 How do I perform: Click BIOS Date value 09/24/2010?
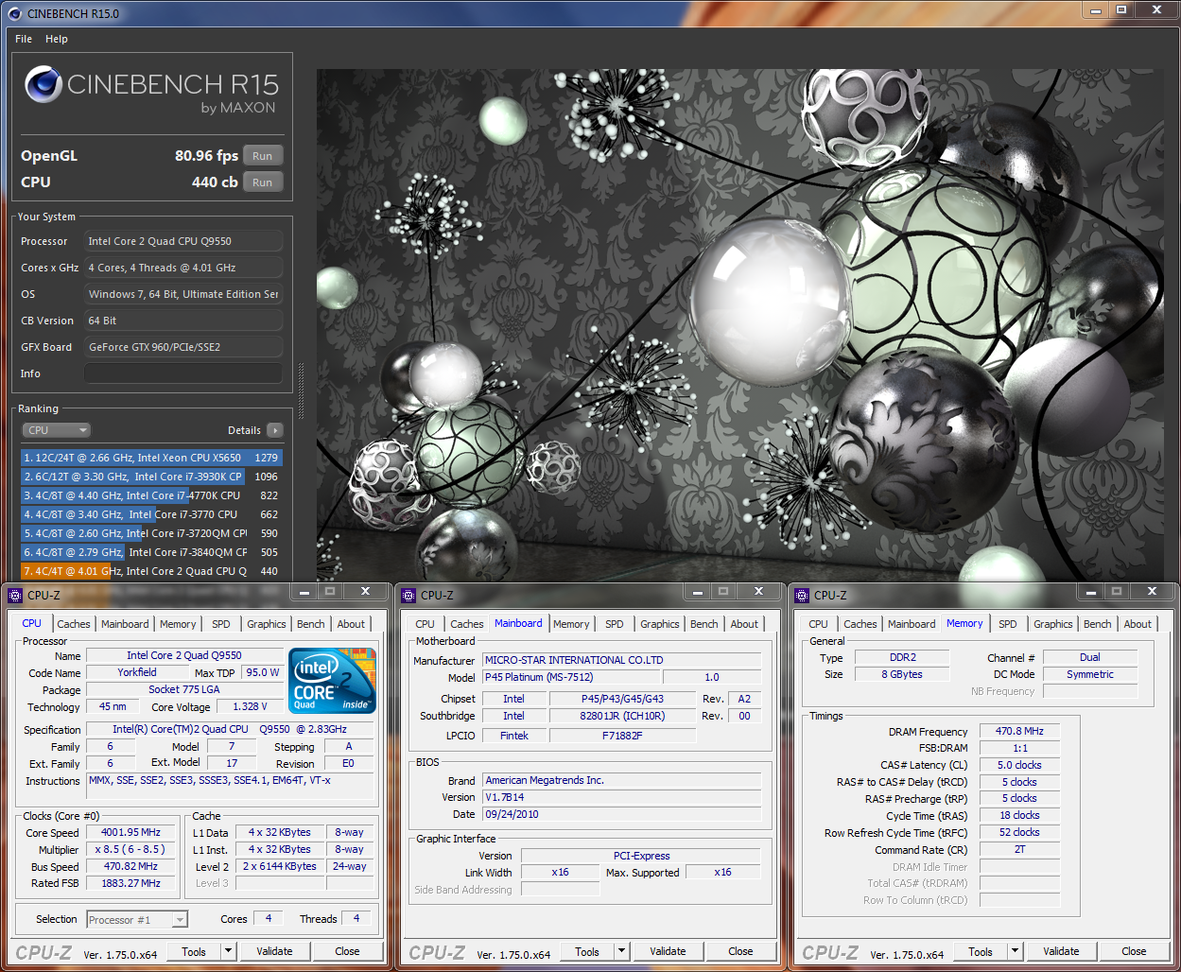click(x=621, y=814)
